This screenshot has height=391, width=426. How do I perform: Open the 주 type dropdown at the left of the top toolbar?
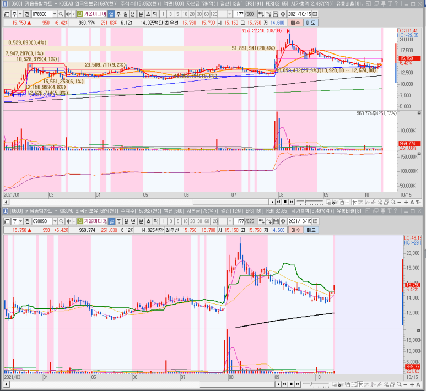click(x=20, y=14)
